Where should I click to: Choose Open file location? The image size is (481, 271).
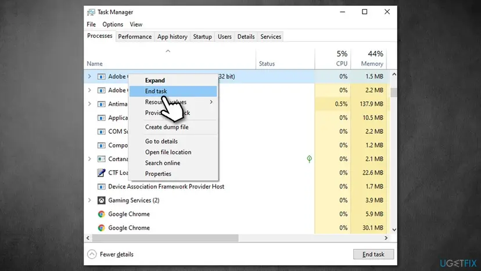(x=173, y=152)
